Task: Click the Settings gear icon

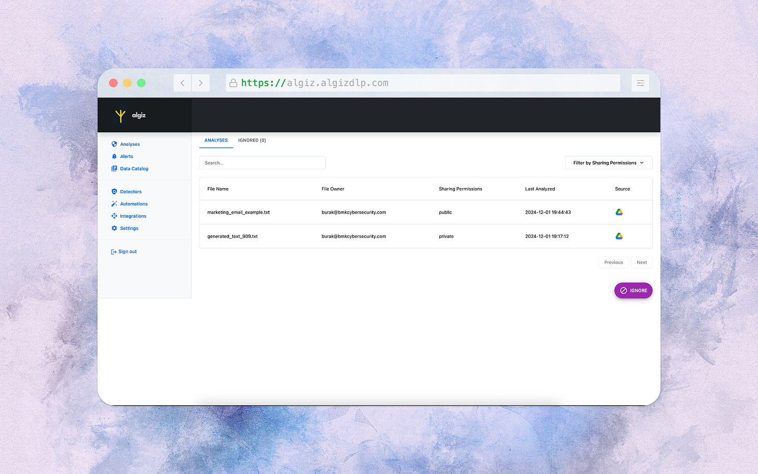Action: click(x=114, y=228)
